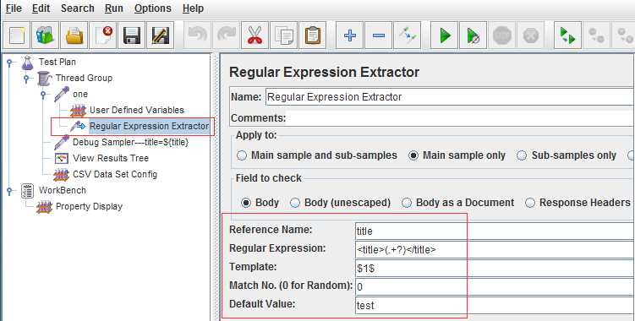Open the File menu
635x321 pixels.
click(14, 8)
